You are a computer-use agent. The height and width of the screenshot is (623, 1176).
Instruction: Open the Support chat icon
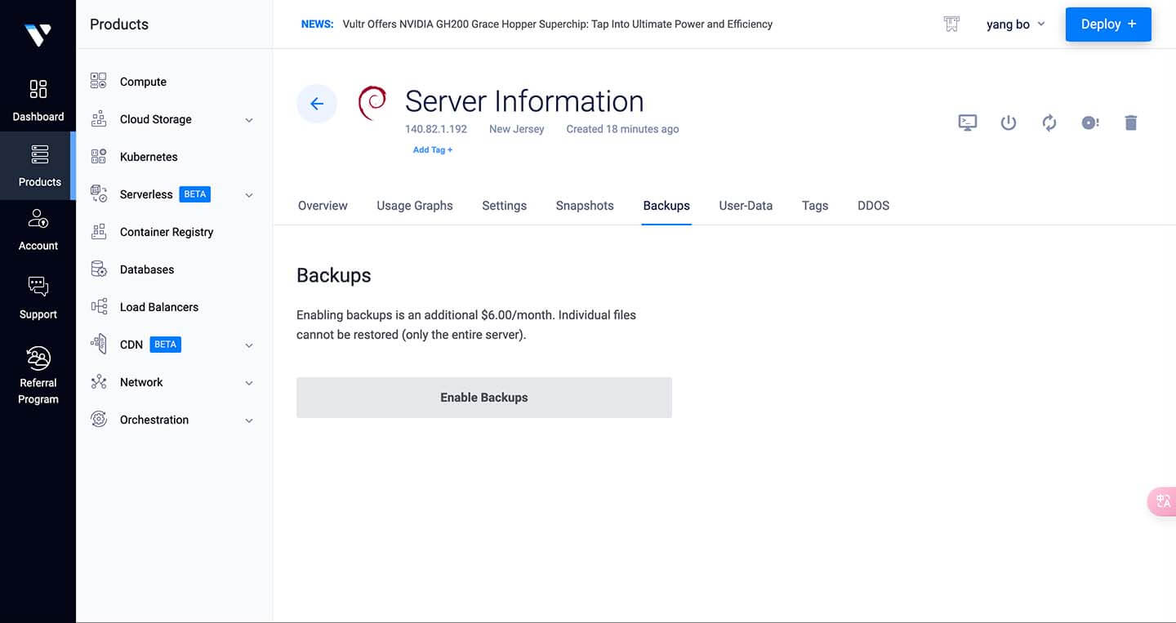point(38,287)
